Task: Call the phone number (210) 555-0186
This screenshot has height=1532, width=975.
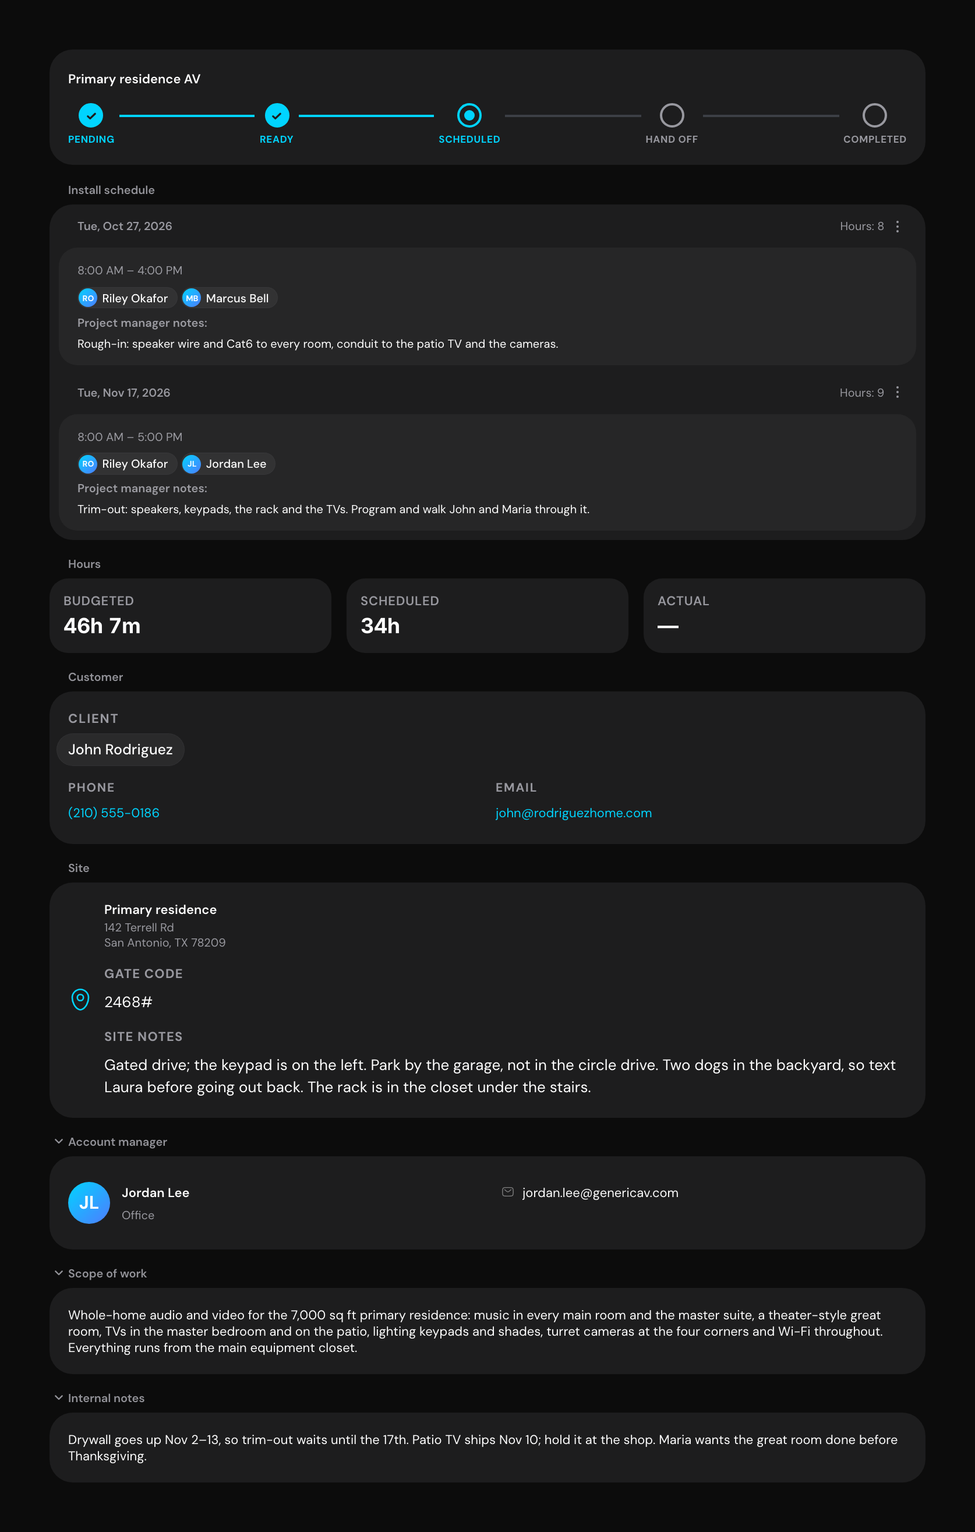Action: click(x=114, y=813)
